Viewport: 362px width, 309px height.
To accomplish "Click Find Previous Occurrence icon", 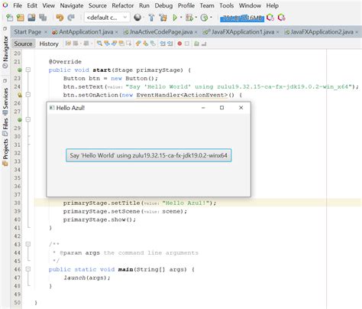I will click(107, 44).
